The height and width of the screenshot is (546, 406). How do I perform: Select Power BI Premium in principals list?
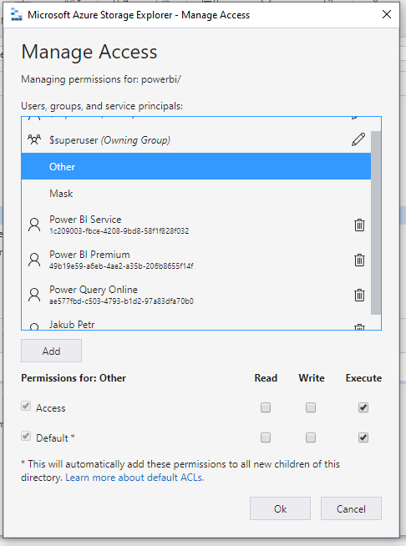pyautogui.click(x=195, y=260)
